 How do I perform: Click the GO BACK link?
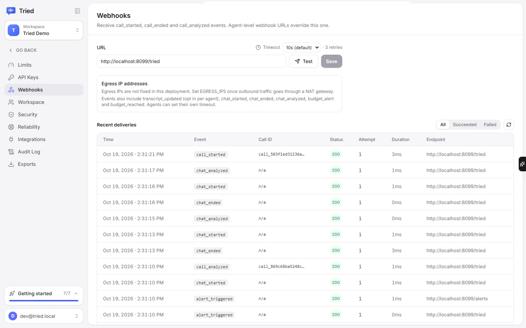23,50
